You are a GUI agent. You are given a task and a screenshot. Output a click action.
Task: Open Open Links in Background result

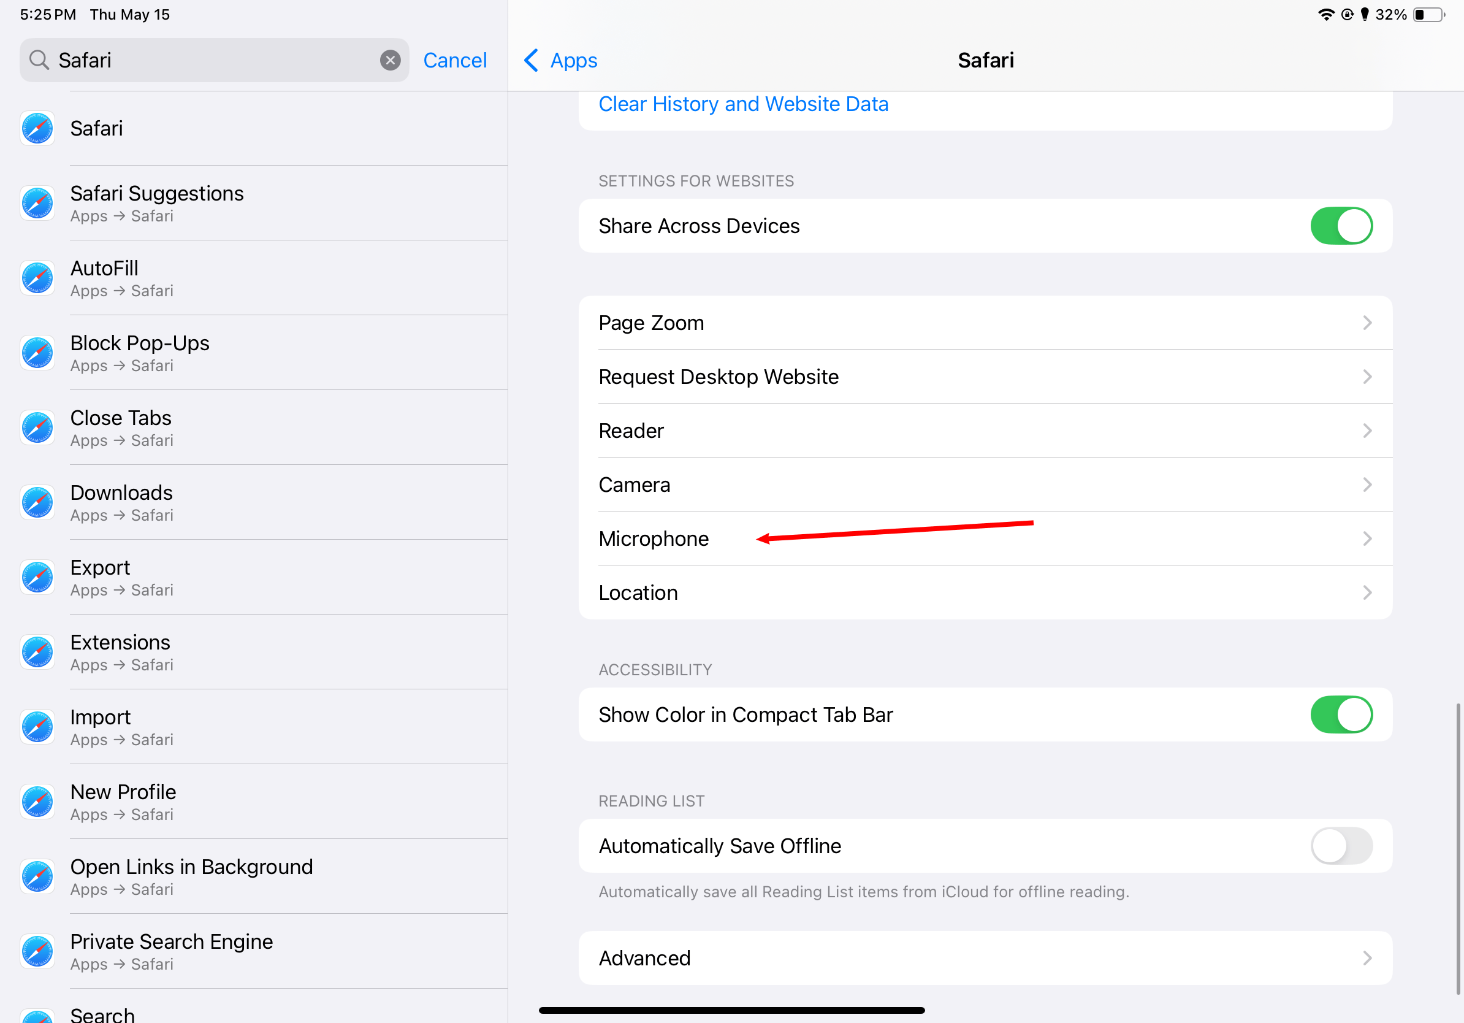click(254, 877)
